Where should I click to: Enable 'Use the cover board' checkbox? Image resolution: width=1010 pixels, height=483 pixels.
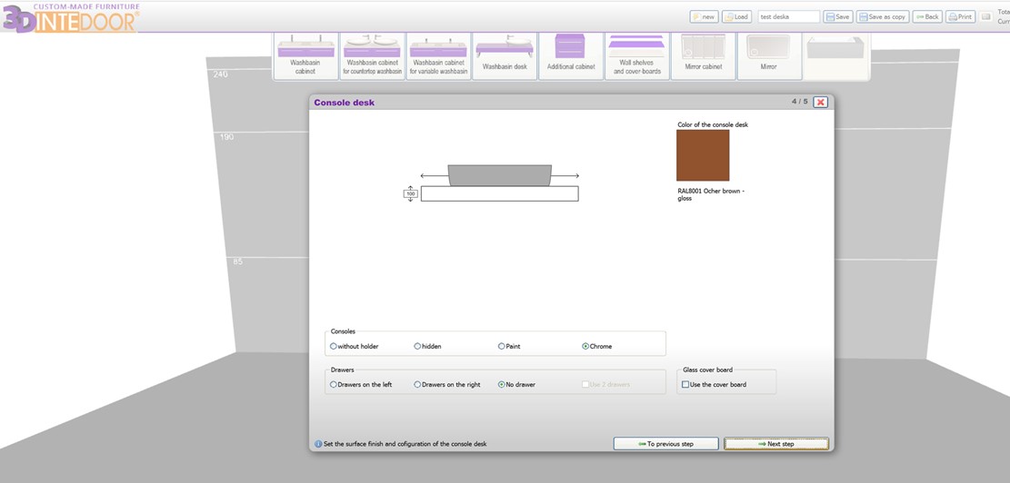coord(685,384)
